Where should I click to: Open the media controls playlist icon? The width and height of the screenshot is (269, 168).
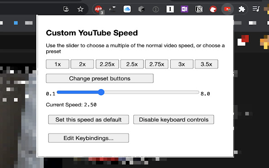pyautogui.click(x=256, y=9)
